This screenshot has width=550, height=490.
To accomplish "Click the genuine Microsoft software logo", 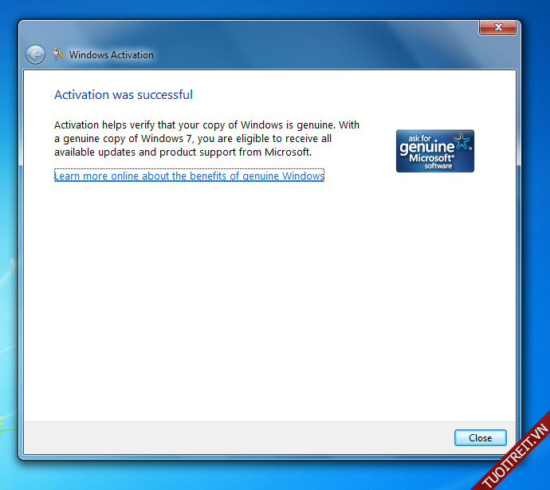I will click(x=434, y=151).
